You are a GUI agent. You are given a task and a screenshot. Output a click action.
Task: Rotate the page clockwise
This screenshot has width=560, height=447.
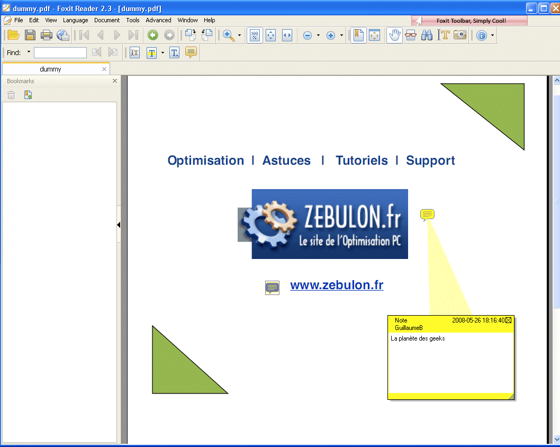tap(191, 35)
